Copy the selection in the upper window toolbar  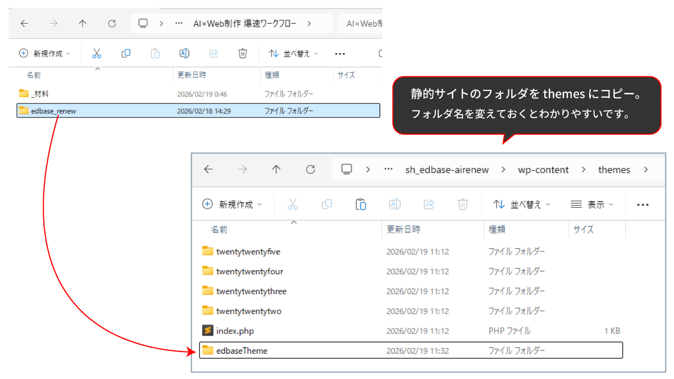pyautogui.click(x=126, y=53)
